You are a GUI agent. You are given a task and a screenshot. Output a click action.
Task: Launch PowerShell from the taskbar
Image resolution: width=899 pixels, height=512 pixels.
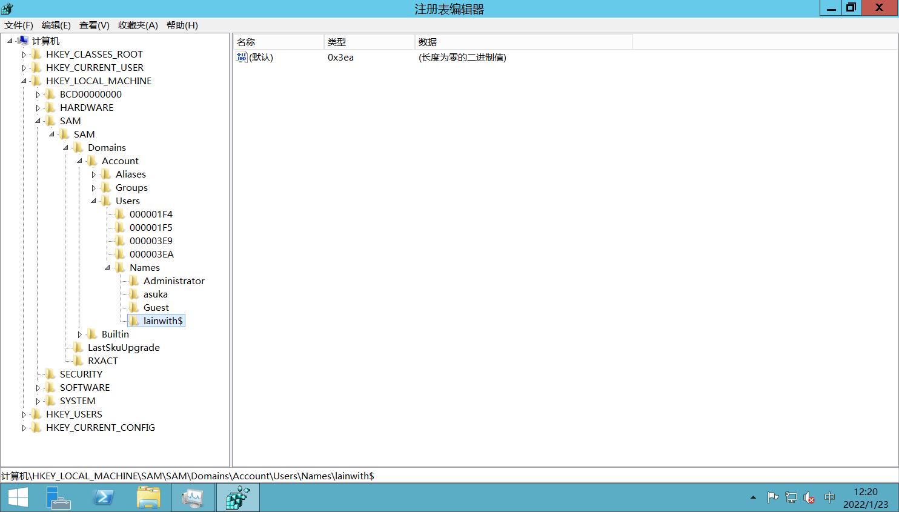pyautogui.click(x=104, y=497)
